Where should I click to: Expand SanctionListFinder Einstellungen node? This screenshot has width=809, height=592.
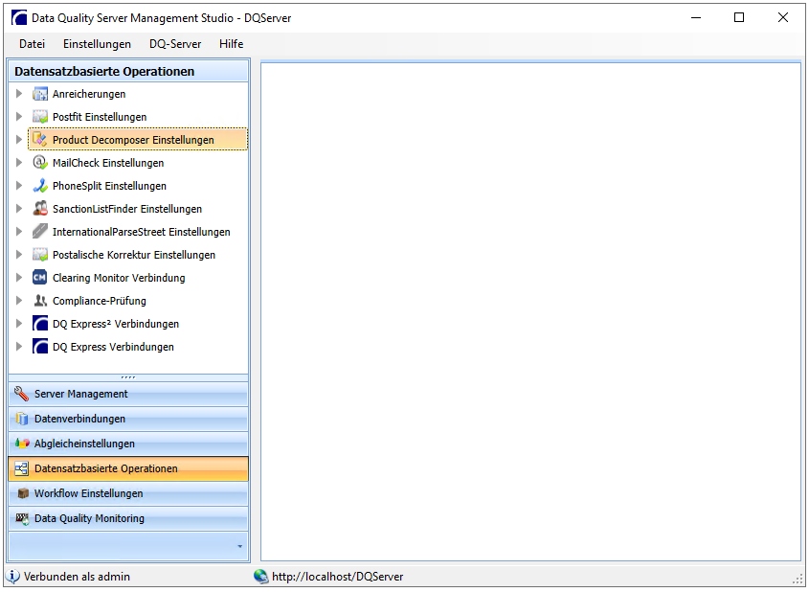point(19,209)
